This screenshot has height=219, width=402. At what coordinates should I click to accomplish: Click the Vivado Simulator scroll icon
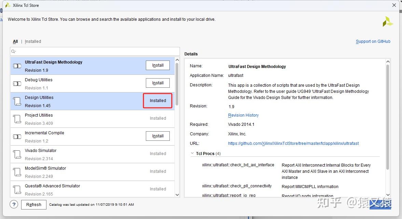point(17,154)
